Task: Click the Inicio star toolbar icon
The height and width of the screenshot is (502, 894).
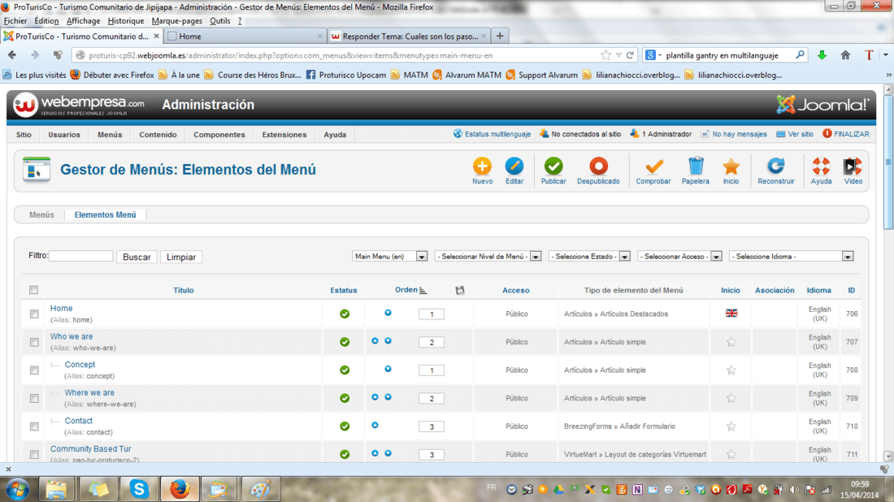Action: pyautogui.click(x=731, y=167)
